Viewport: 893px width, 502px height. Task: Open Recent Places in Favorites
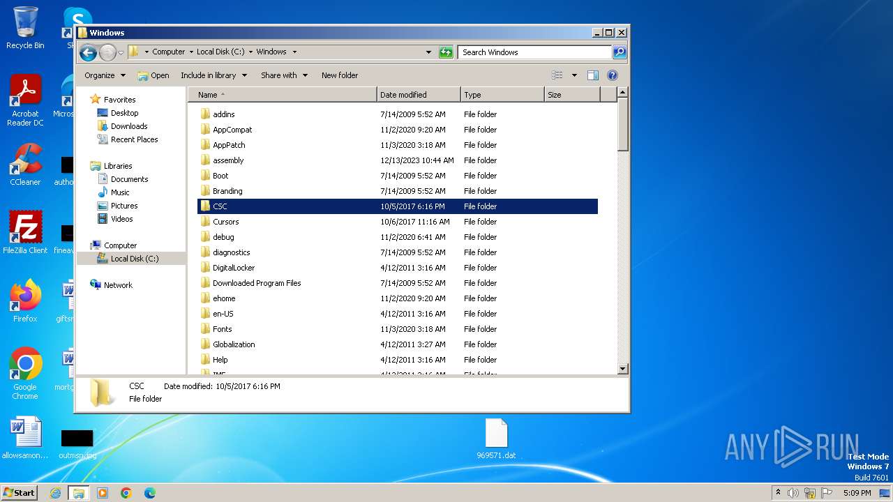click(x=134, y=139)
